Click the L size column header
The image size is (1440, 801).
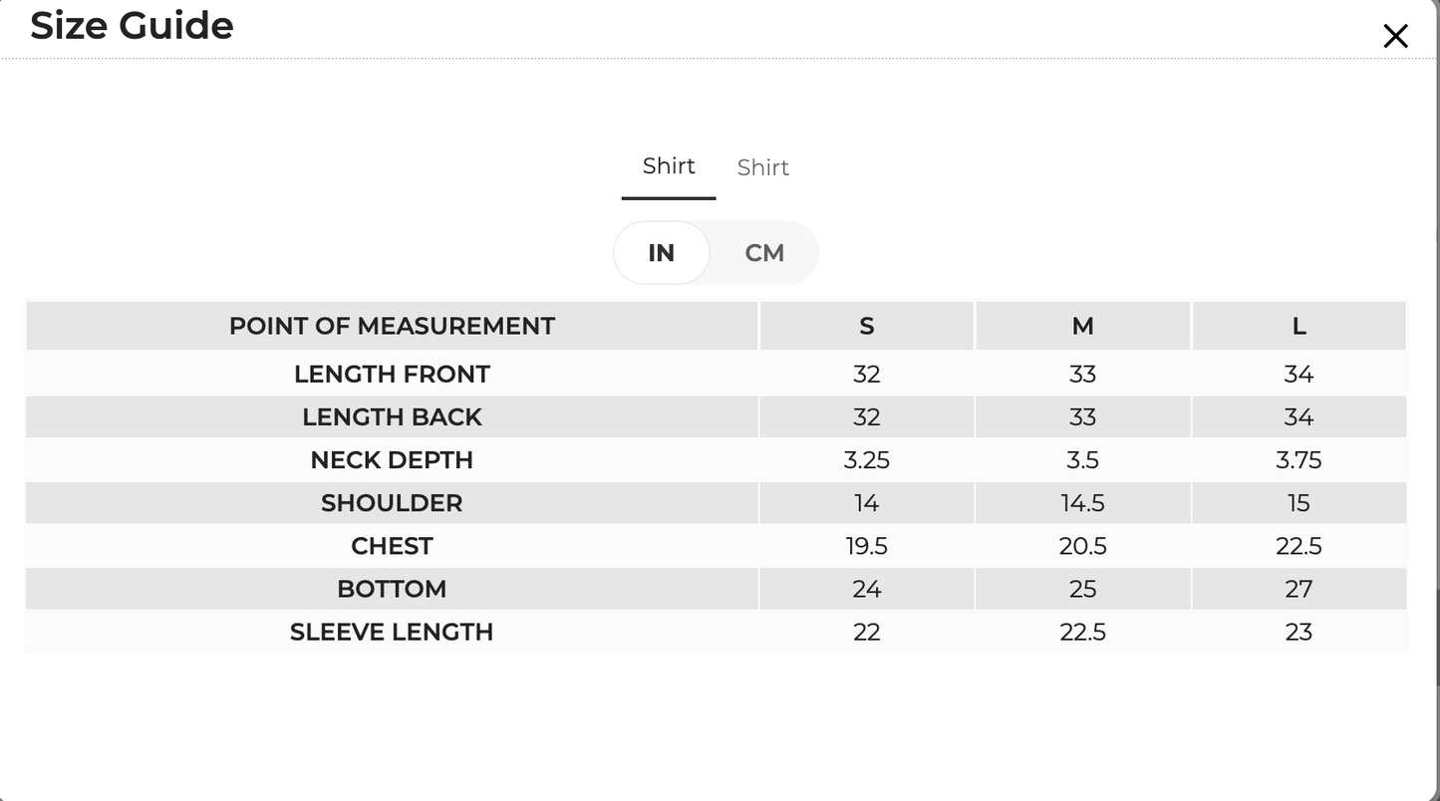(x=1298, y=326)
